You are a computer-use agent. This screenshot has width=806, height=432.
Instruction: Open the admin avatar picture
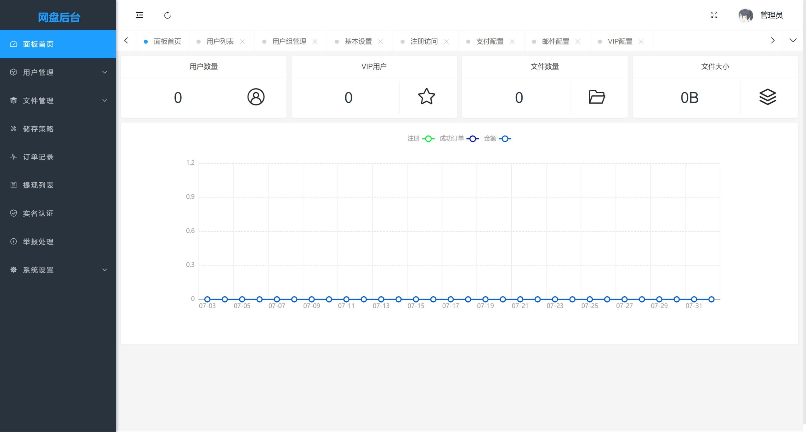click(x=746, y=15)
